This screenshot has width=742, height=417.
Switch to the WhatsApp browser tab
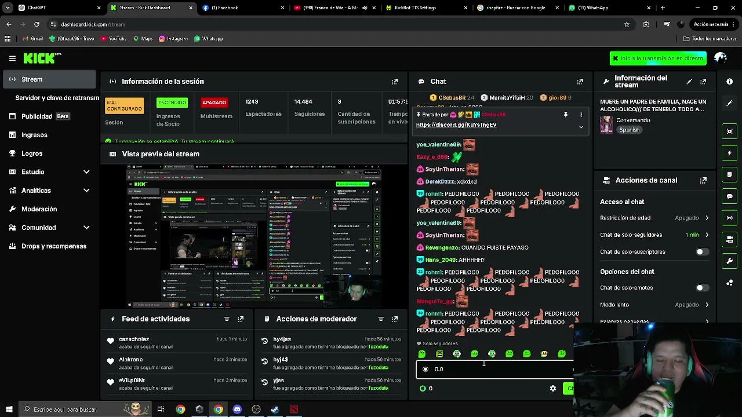609,8
